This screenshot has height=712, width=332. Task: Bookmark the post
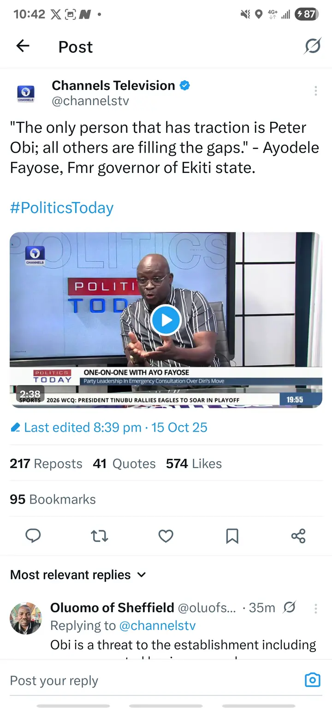(x=232, y=536)
